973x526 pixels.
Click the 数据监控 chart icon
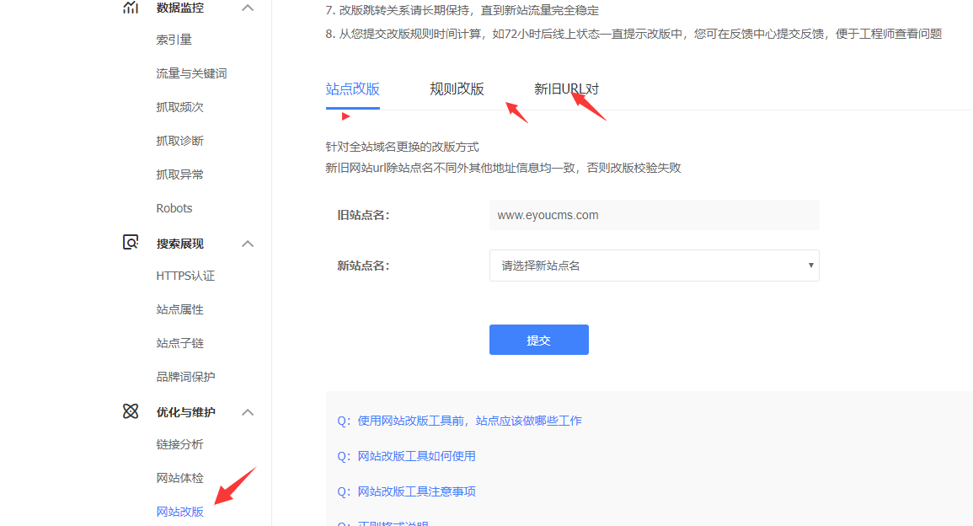click(x=131, y=8)
